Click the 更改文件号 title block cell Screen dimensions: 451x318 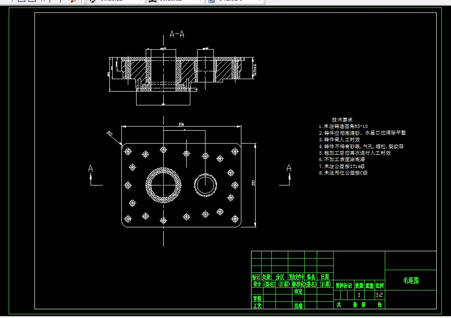[x=296, y=277]
